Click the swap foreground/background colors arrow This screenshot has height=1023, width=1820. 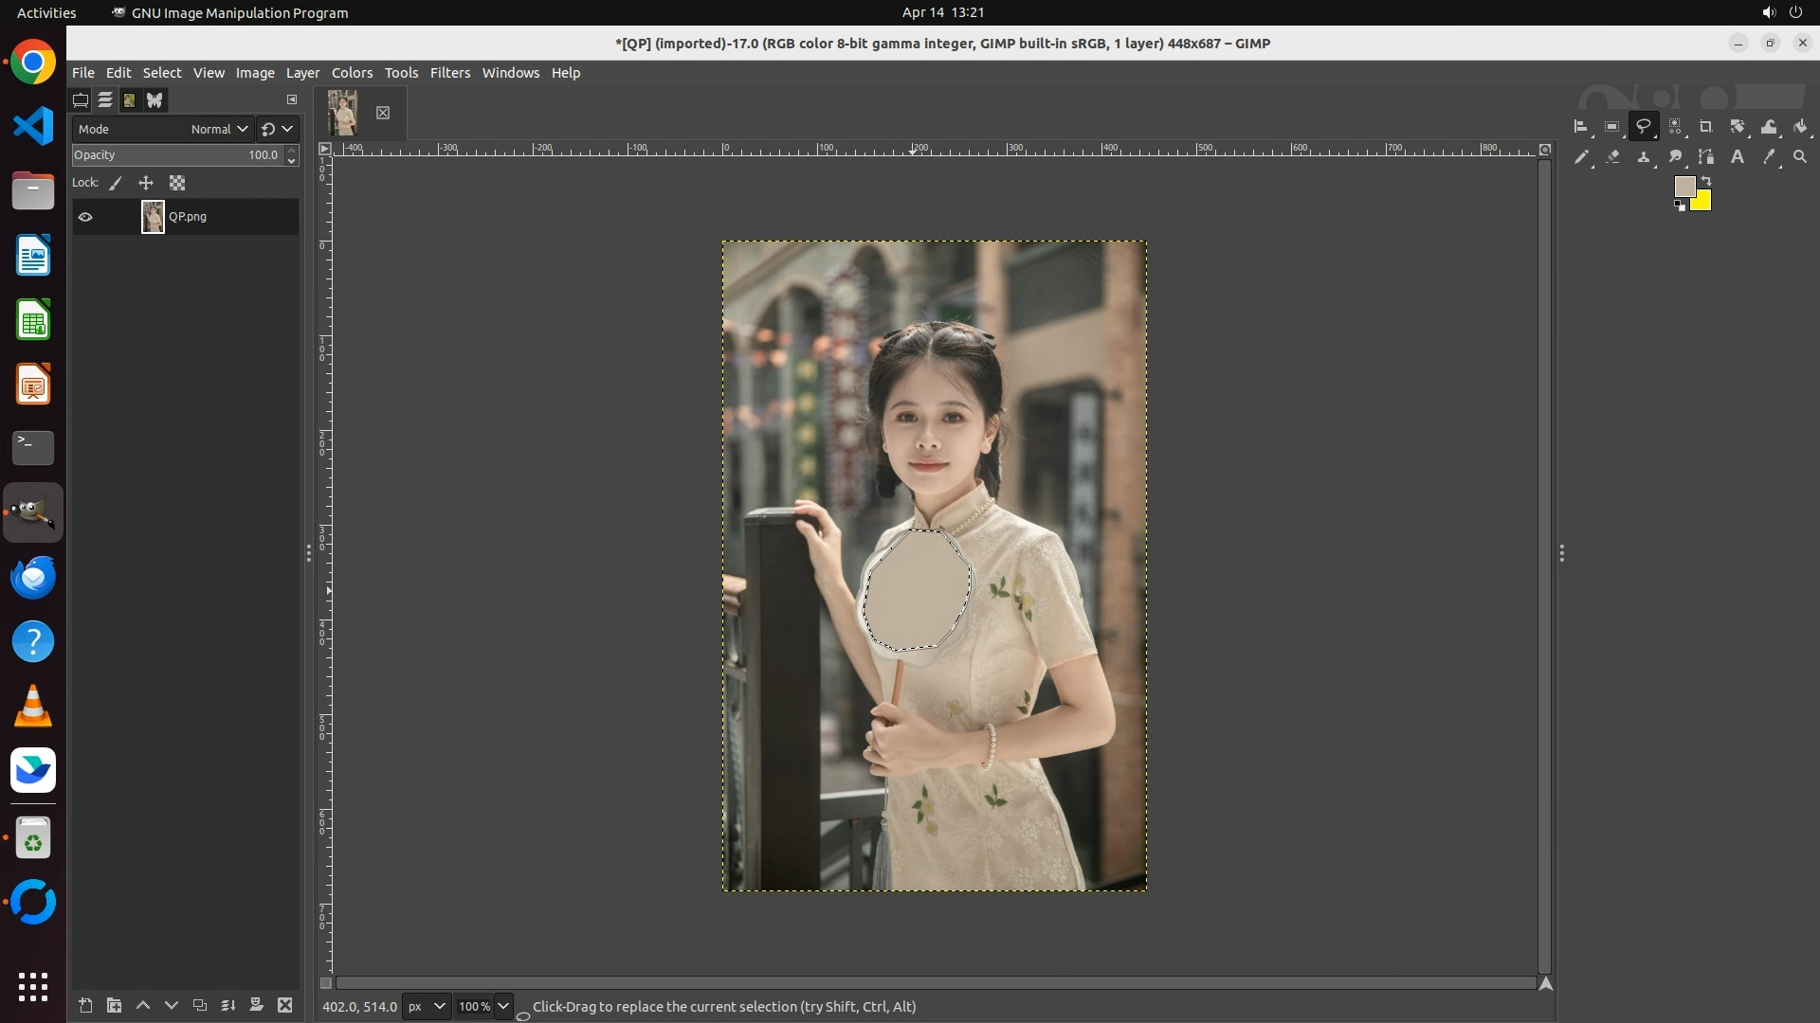(x=1706, y=180)
